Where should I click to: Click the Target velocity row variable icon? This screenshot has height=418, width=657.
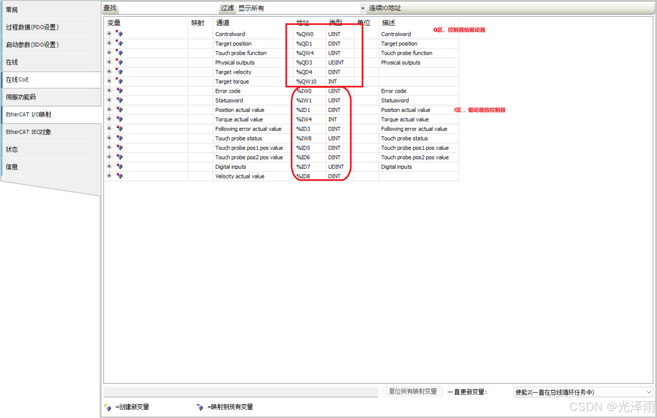119,71
